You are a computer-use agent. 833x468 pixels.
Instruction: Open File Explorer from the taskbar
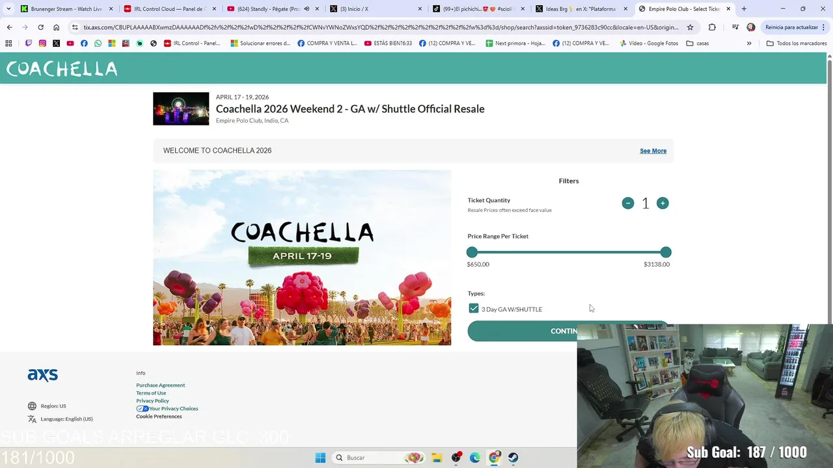(x=437, y=458)
